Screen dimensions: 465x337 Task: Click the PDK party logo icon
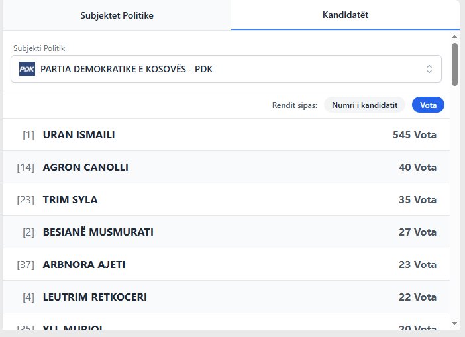pos(27,69)
